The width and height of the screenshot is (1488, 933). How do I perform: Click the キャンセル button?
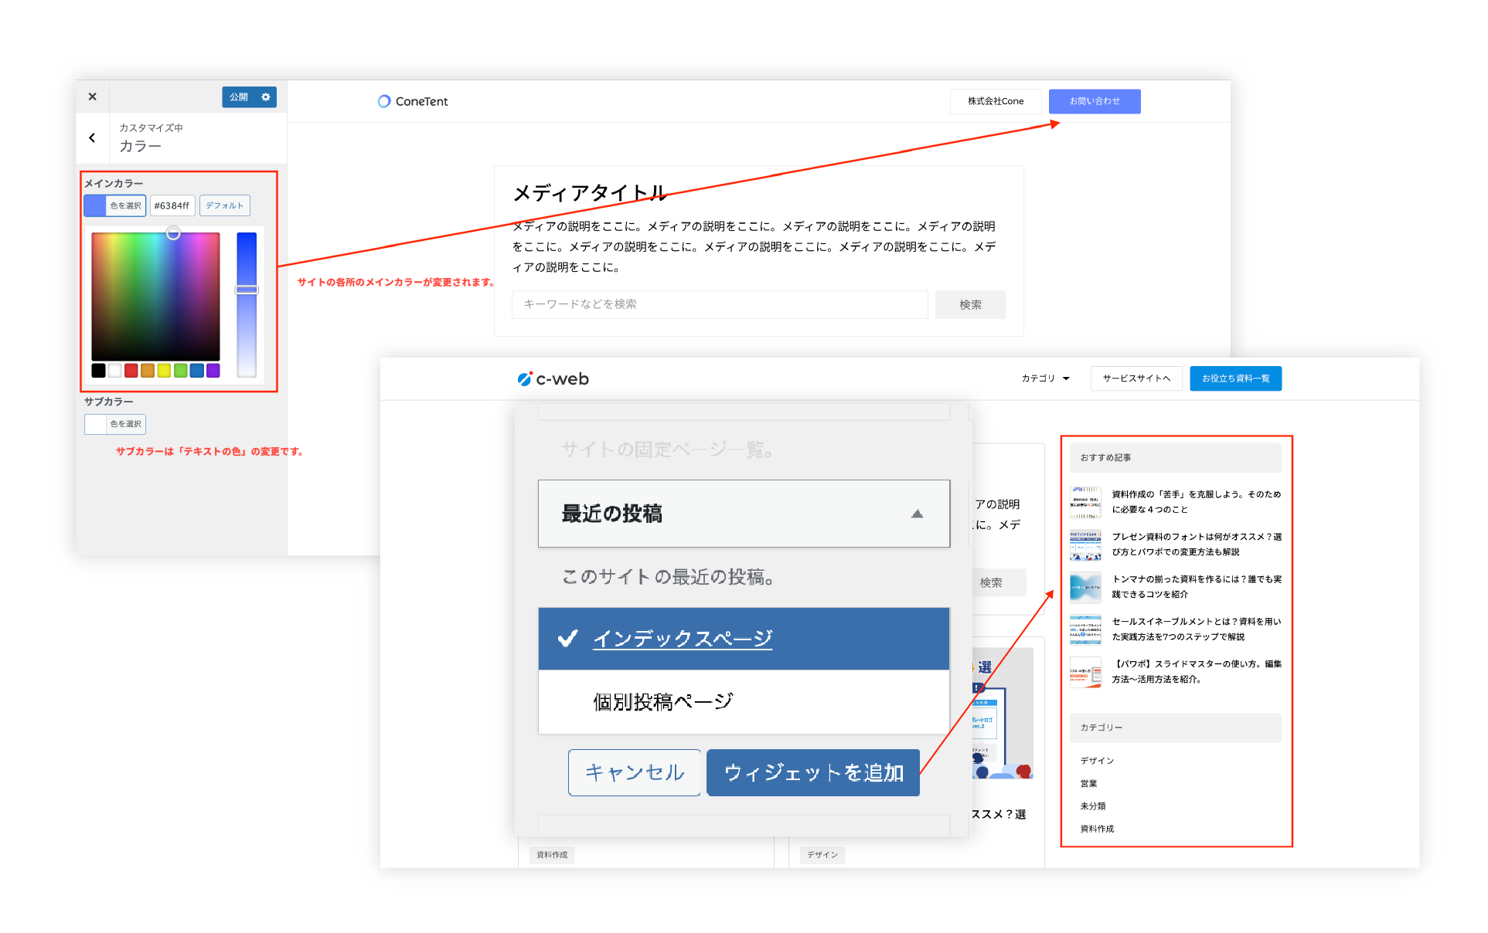click(635, 772)
